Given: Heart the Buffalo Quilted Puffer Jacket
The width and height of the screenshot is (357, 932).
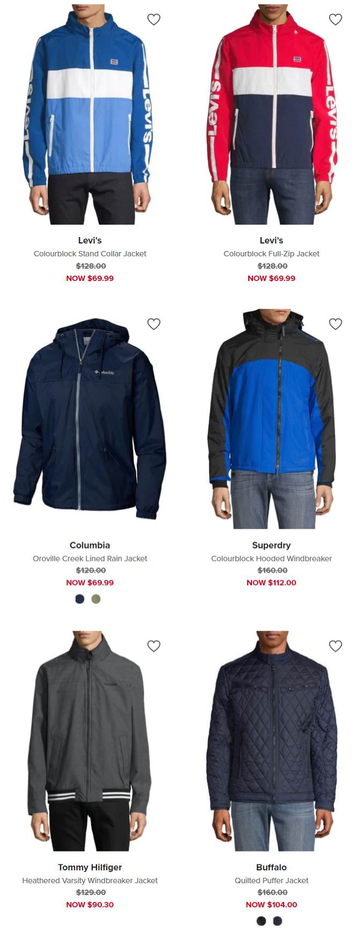Looking at the screenshot, I should click(336, 646).
